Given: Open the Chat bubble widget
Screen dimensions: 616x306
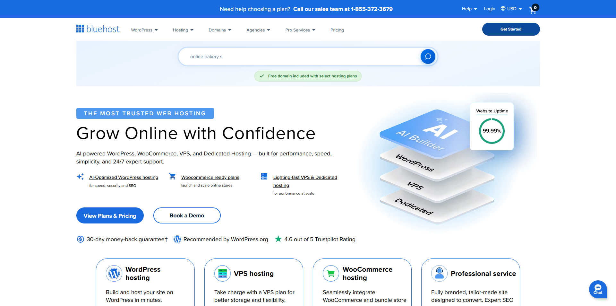Looking at the screenshot, I should 598,289.
